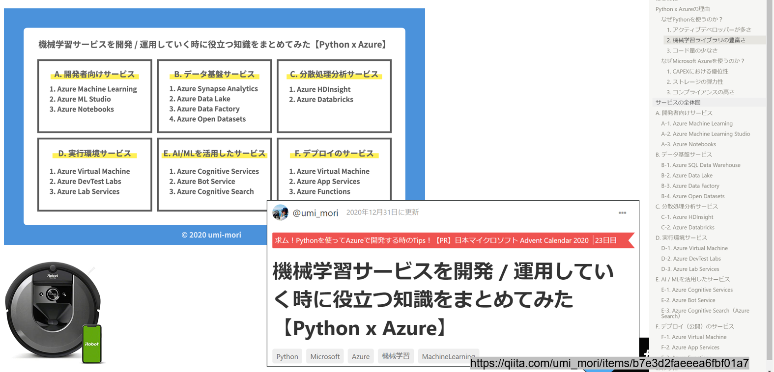Open the @umi_mori author profile link
Image resolution: width=774 pixels, height=372 pixels.
tap(315, 213)
